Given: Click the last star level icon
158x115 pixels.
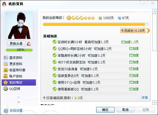Looking at the screenshot, I should click(x=93, y=18).
